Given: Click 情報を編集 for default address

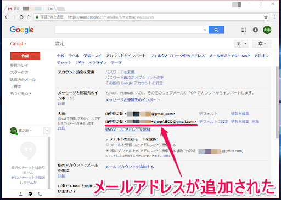Looking at the screenshot, I should point(240,114).
